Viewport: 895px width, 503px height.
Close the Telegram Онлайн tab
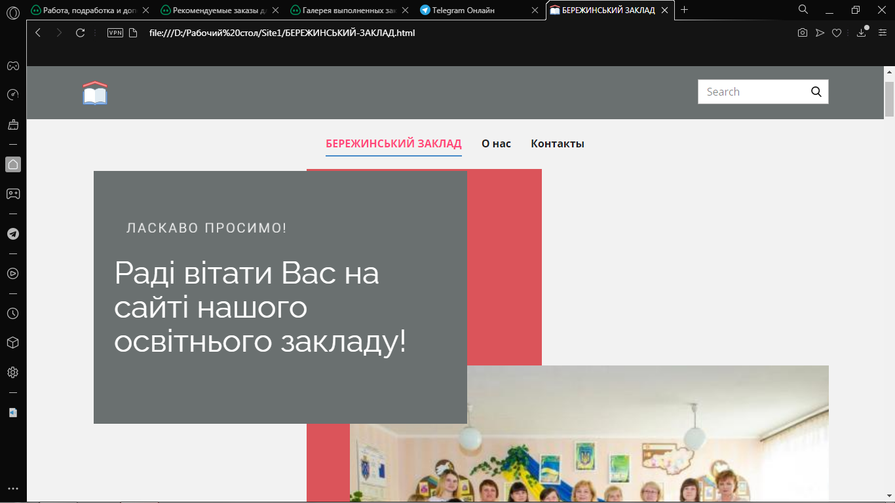pos(535,10)
